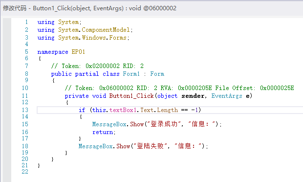Click line number 13 in the gutter
The image size is (303, 182).
point(25,110)
